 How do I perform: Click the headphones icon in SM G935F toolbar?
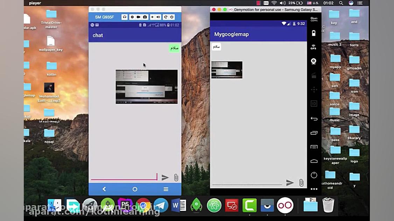point(124,17)
